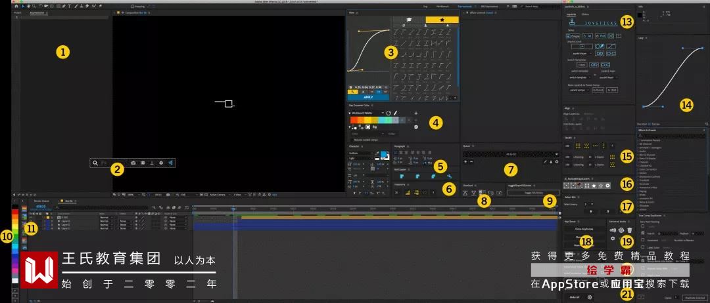The image size is (710, 303).
Task: Select the Hand tool
Action: [28, 7]
